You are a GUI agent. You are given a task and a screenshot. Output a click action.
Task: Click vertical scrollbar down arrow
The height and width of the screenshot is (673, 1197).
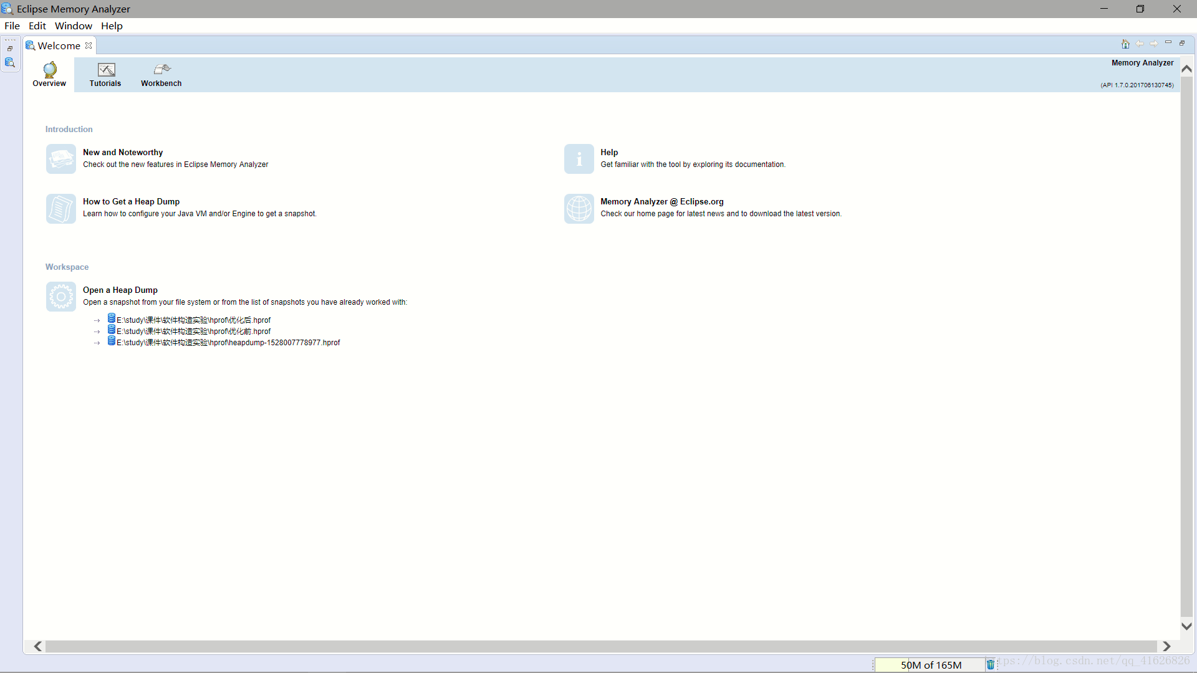click(1187, 626)
